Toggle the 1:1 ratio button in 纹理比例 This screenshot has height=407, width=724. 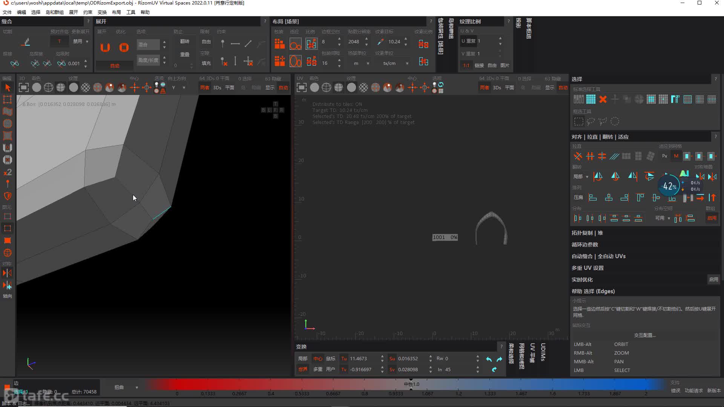(466, 65)
